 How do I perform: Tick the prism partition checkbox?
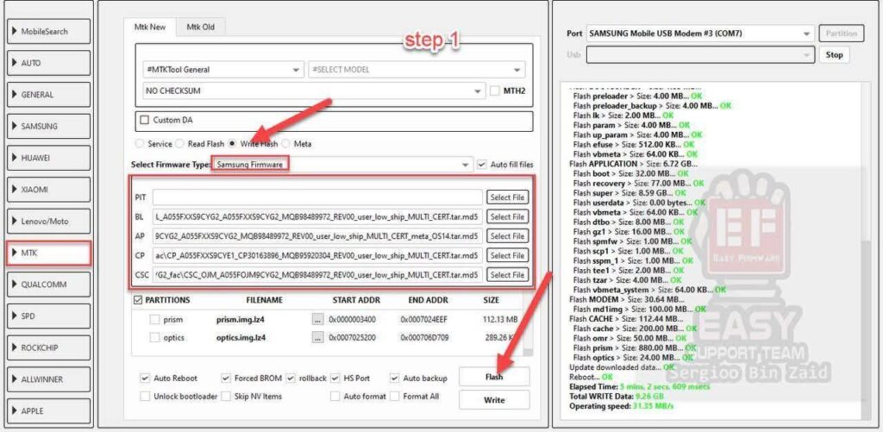coord(153,319)
